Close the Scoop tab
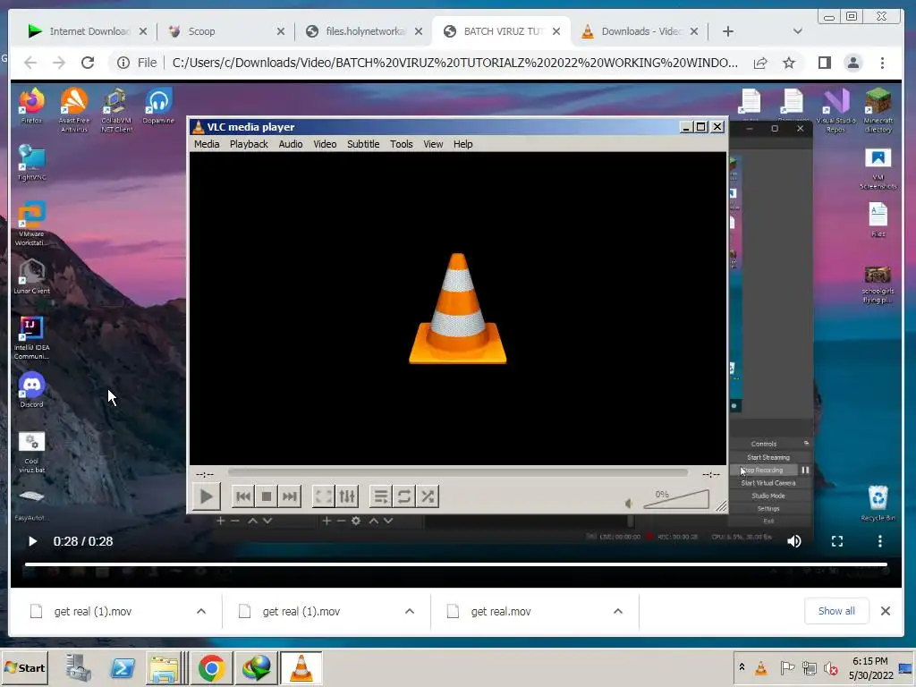 tap(280, 31)
